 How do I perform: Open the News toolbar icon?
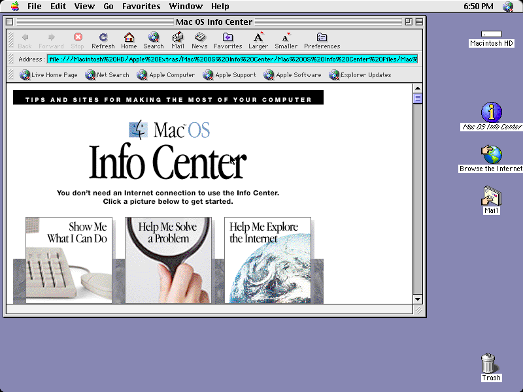click(199, 41)
